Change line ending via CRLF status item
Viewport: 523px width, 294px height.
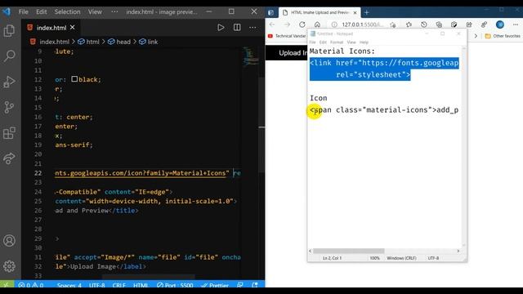tap(119, 285)
